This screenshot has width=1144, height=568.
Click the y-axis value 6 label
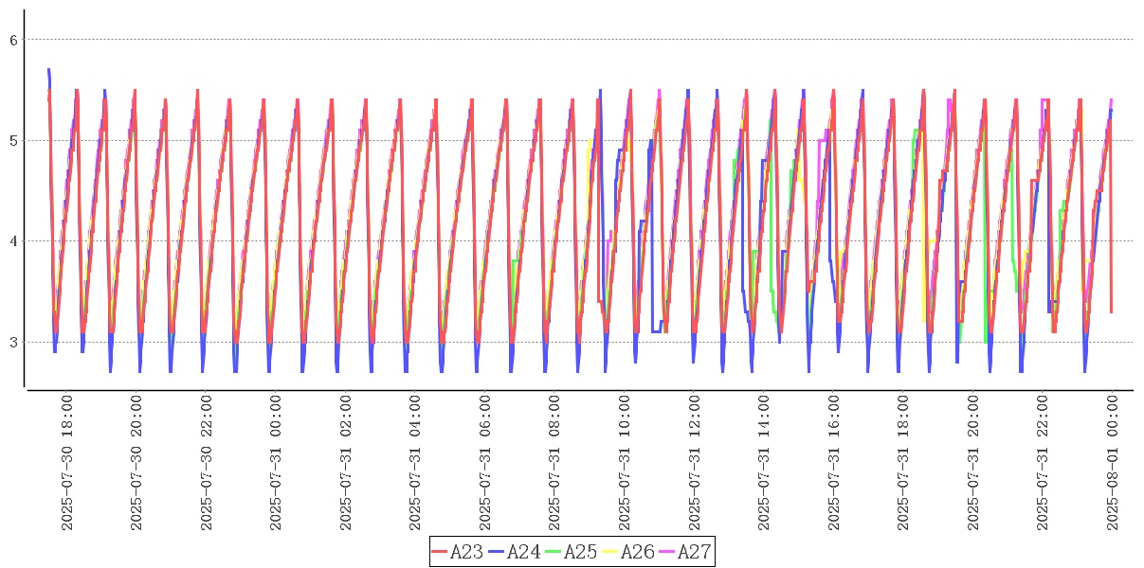point(13,40)
